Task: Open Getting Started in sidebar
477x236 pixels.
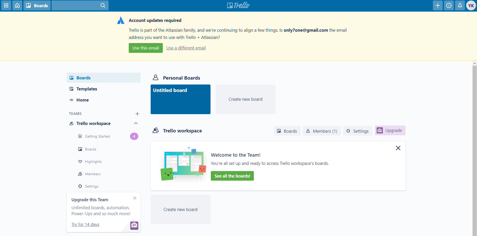Action: tap(98, 136)
